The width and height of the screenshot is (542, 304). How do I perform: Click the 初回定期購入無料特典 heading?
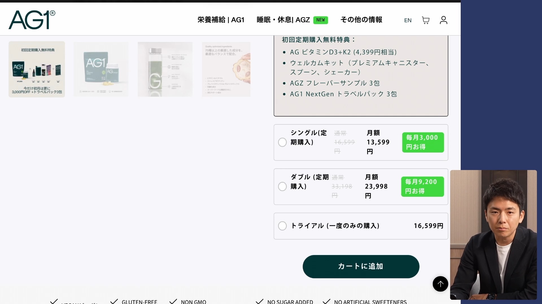pyautogui.click(x=318, y=40)
